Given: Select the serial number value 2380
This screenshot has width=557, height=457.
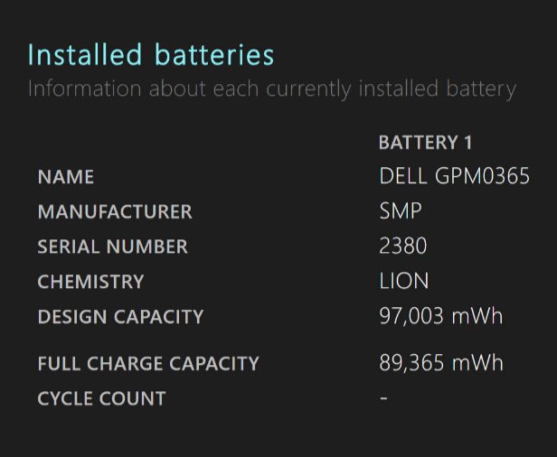Looking at the screenshot, I should pyautogui.click(x=403, y=247).
